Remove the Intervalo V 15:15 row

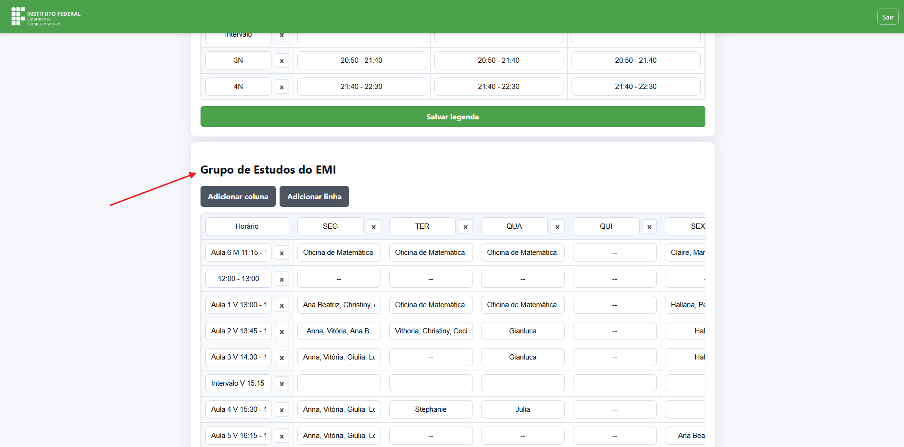282,384
